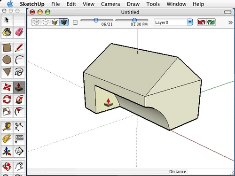Screen dimensions: 235x176
Task: Select the Pan hand tool
Action: pyautogui.click(x=19, y=167)
